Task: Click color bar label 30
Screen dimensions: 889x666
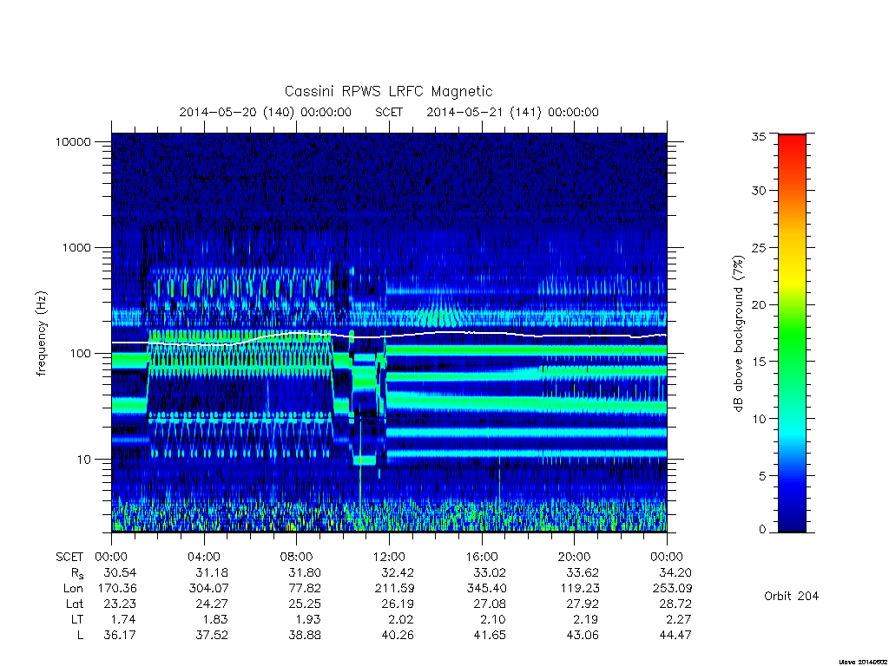Action: click(759, 191)
